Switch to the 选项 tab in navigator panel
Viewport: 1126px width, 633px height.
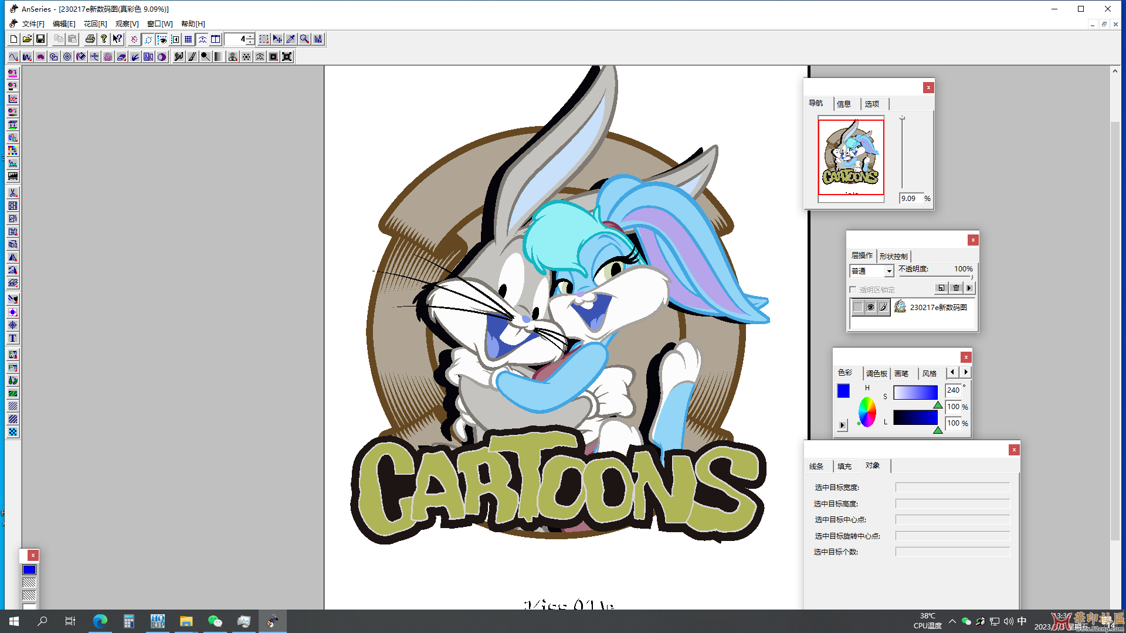tap(872, 104)
